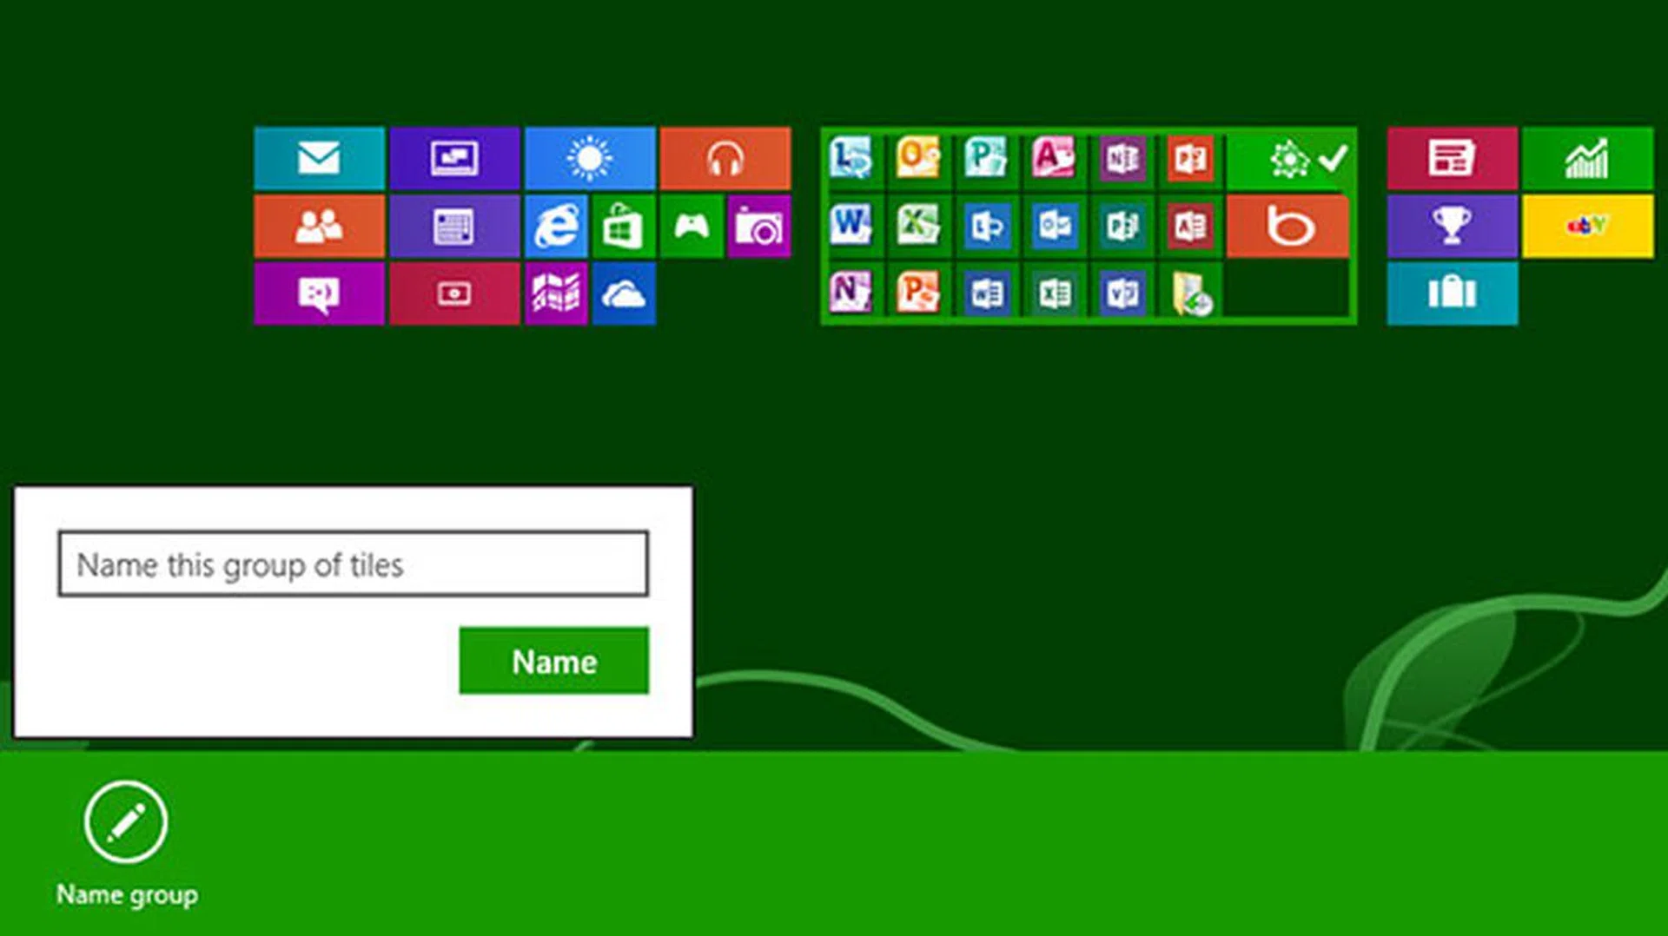Deselect the checked tile in the Office group
The image size is (1668, 936).
point(1290,159)
